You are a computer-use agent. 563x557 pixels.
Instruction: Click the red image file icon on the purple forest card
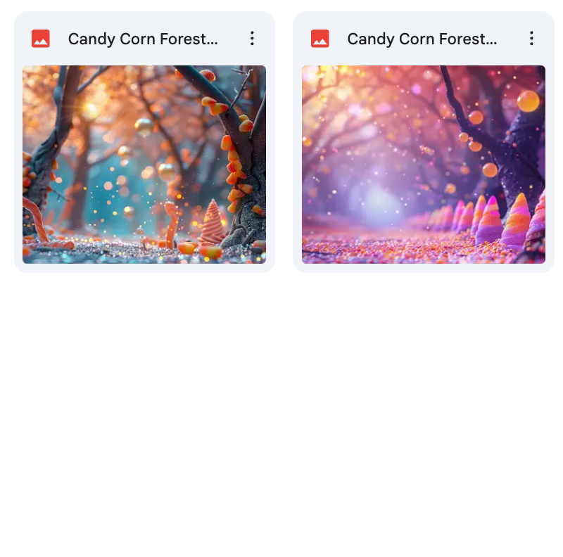click(320, 39)
